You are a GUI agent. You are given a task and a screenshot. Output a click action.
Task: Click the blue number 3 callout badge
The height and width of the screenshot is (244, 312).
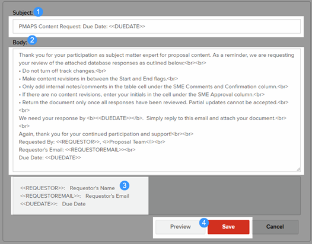tap(125, 185)
